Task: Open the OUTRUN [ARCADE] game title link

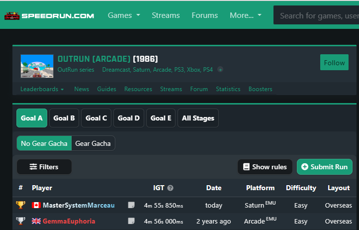Action: coord(94,59)
